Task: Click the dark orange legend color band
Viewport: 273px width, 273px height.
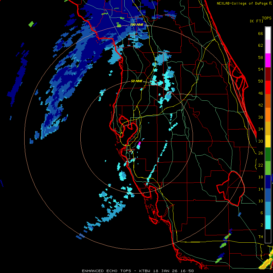Action: point(268,101)
